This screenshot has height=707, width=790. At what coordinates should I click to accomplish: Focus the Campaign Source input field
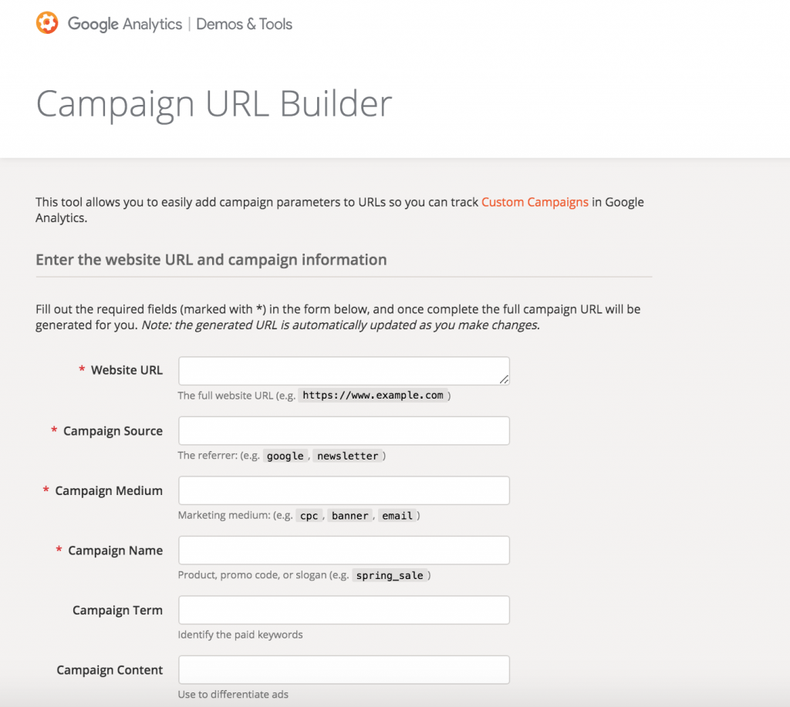point(343,431)
